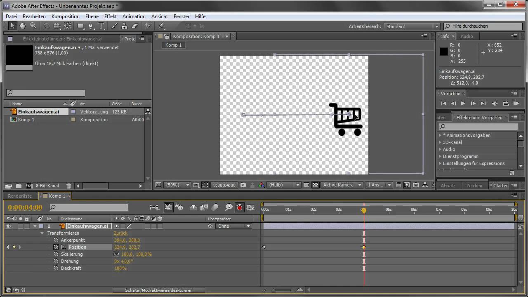The width and height of the screenshot is (528, 297).
Task: Select the Type text tool
Action: tap(101, 26)
